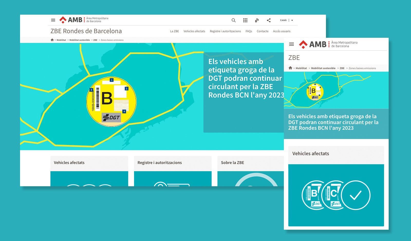This screenshot has height=241, width=411.
Task: Click ZBE heading in mobile window
Action: pyautogui.click(x=294, y=58)
